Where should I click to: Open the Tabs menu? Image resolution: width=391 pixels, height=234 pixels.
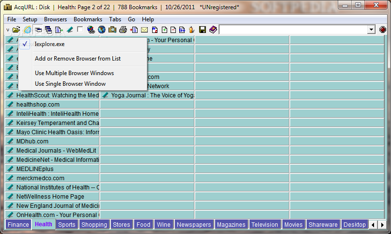pyautogui.click(x=115, y=19)
